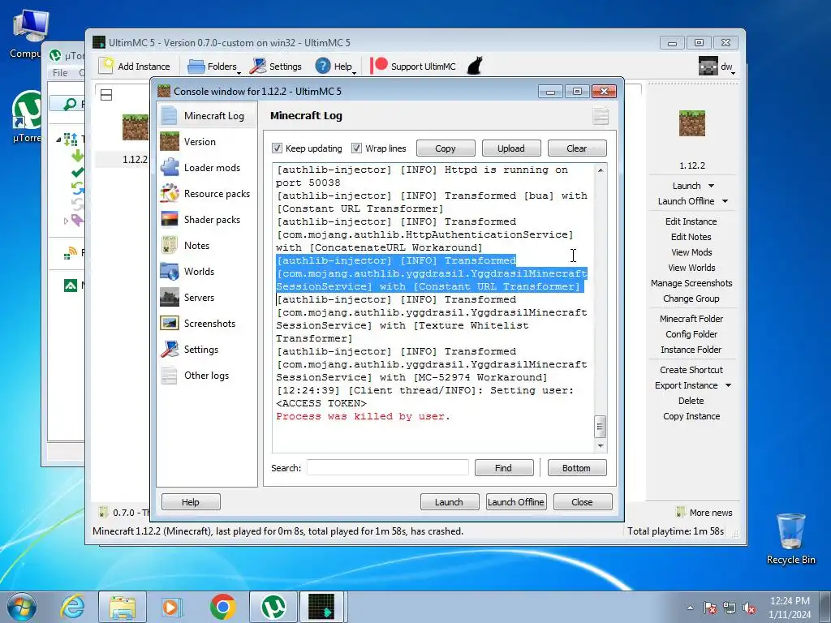Open Chrome from the taskbar
Image resolution: width=831 pixels, height=623 pixels.
click(x=222, y=607)
